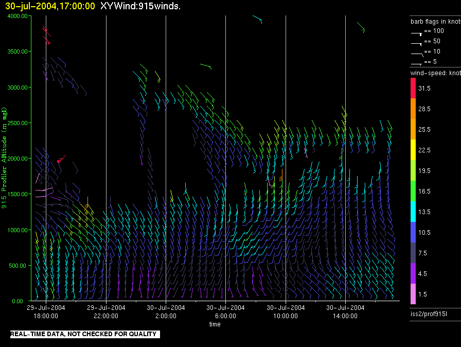Click the 100-knot barb flag icon

(417, 34)
